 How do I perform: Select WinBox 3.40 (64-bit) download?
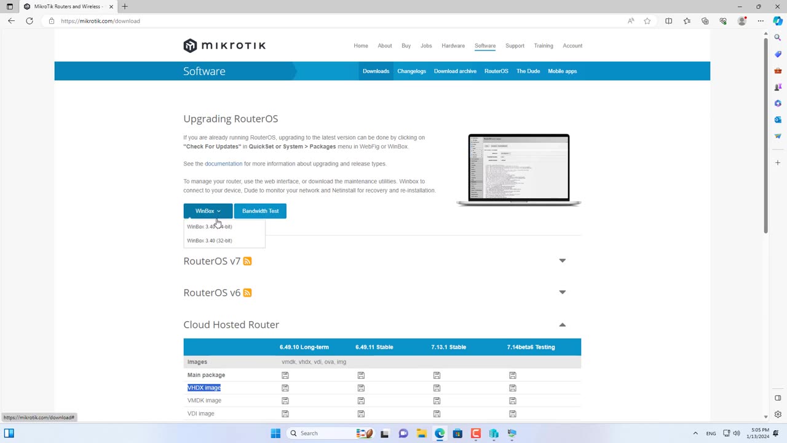210,226
